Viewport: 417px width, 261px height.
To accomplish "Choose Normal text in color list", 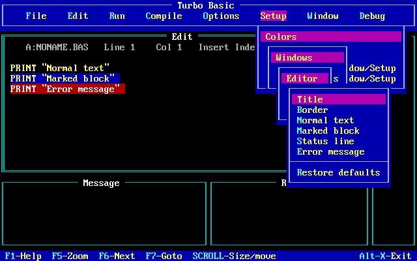I will 325,120.
